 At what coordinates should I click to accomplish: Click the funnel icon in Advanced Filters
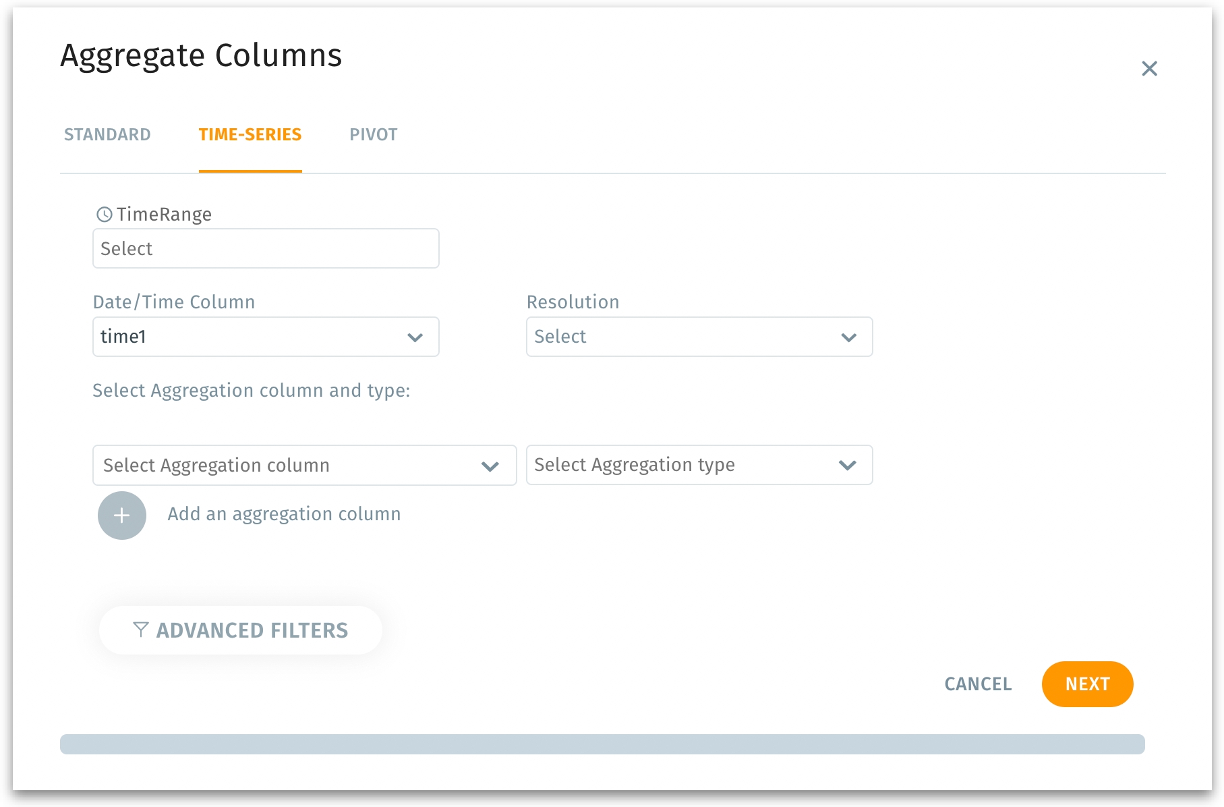coord(140,630)
